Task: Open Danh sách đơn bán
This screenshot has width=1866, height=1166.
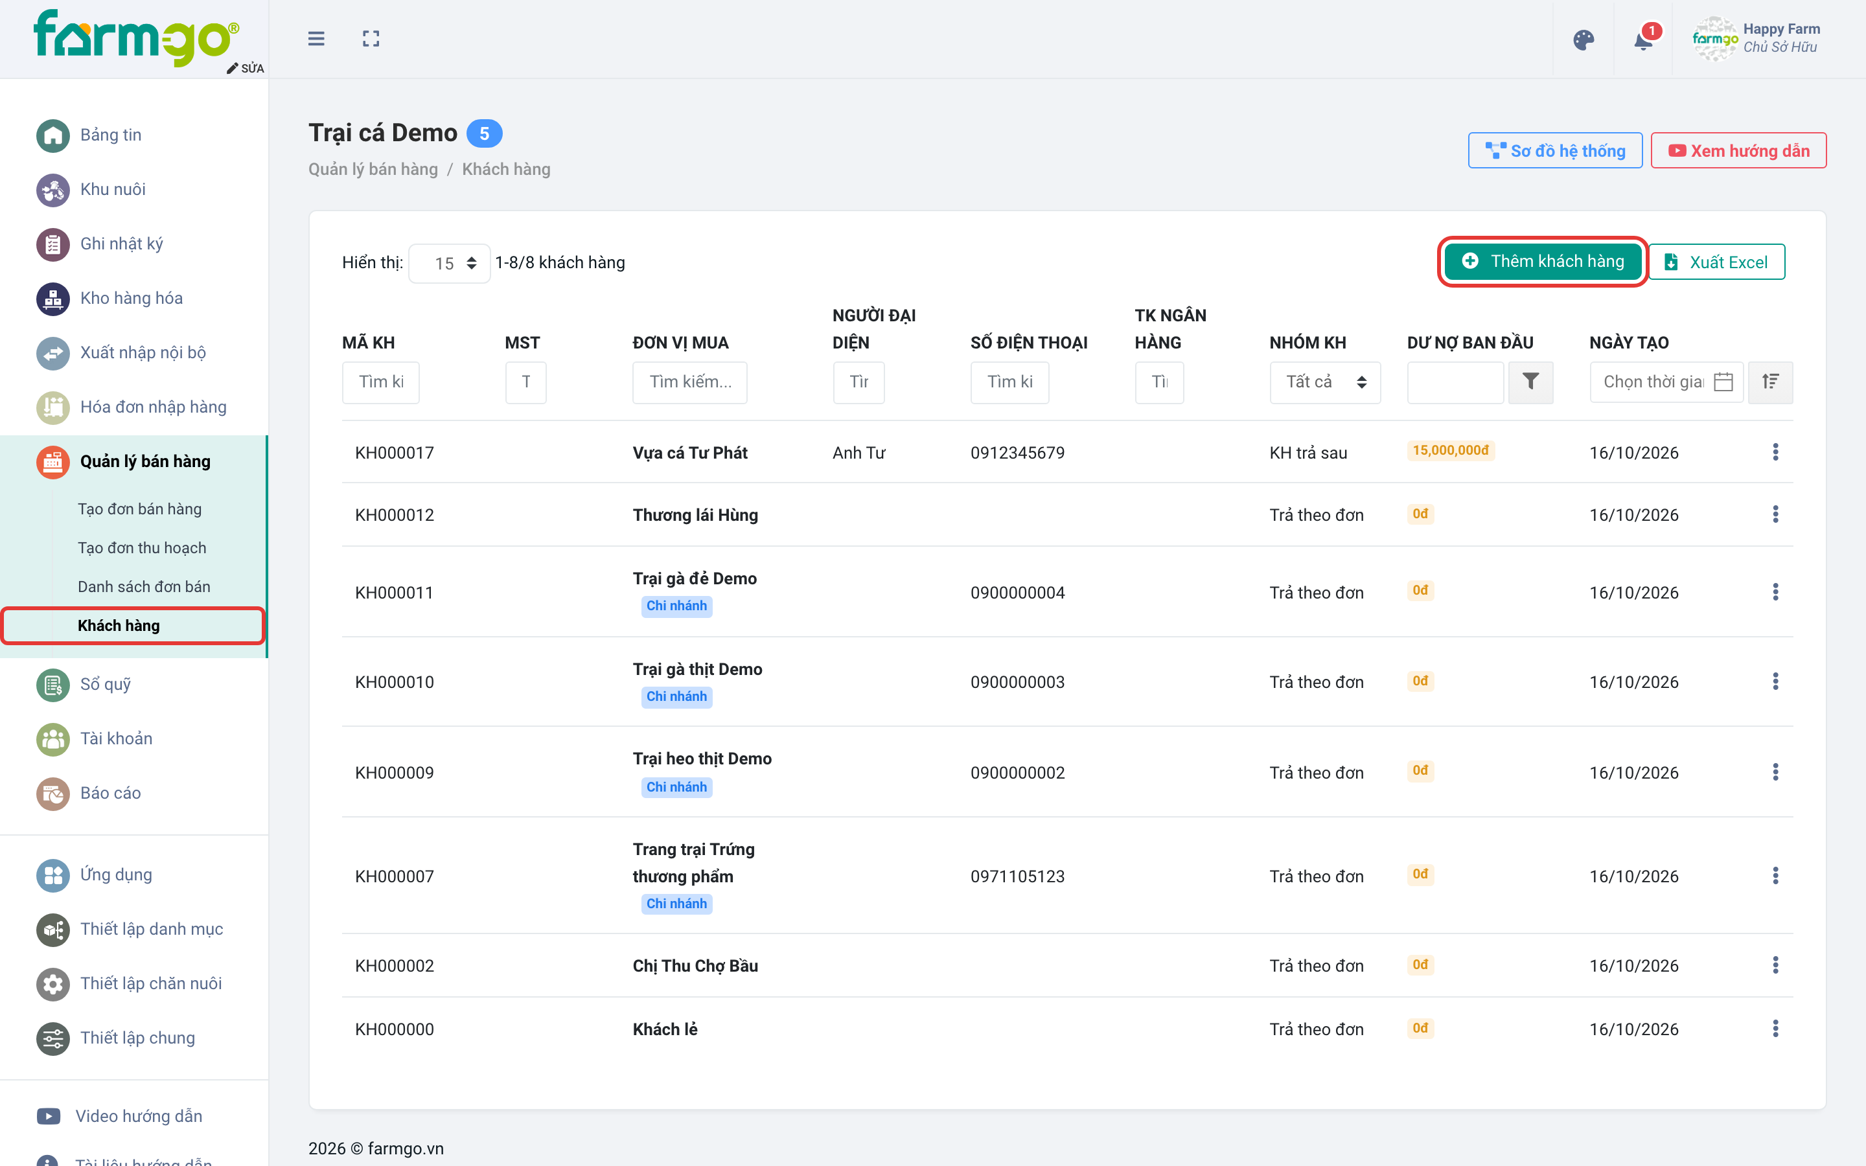Action: click(x=144, y=587)
